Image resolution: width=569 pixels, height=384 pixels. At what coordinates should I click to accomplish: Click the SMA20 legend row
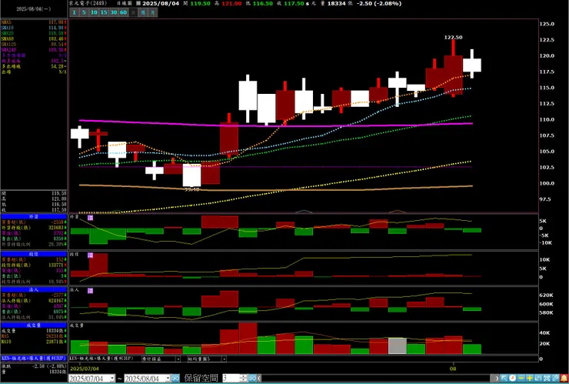click(34, 33)
